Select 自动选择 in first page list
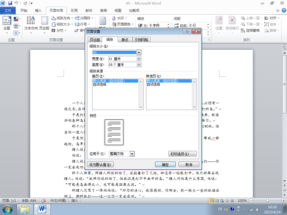 [x=99, y=85]
